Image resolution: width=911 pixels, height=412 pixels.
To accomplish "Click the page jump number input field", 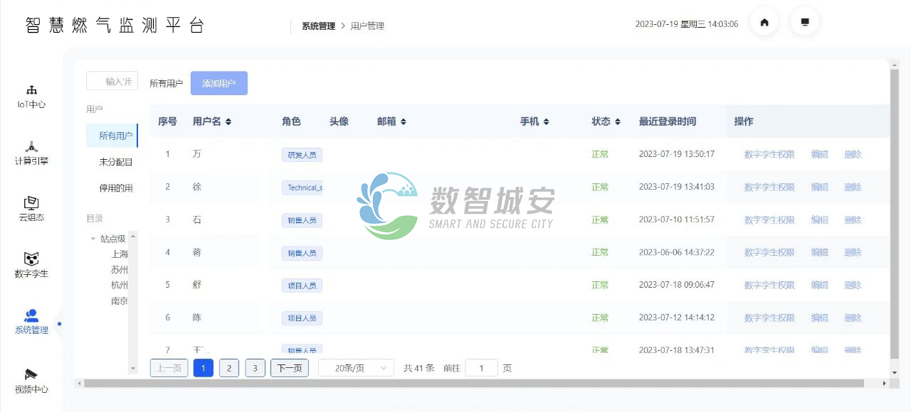I will pyautogui.click(x=481, y=368).
